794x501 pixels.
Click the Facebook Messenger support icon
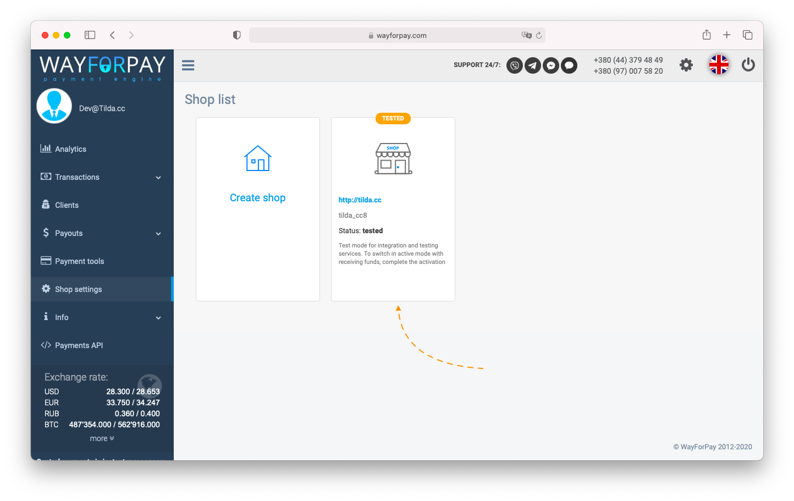point(551,65)
